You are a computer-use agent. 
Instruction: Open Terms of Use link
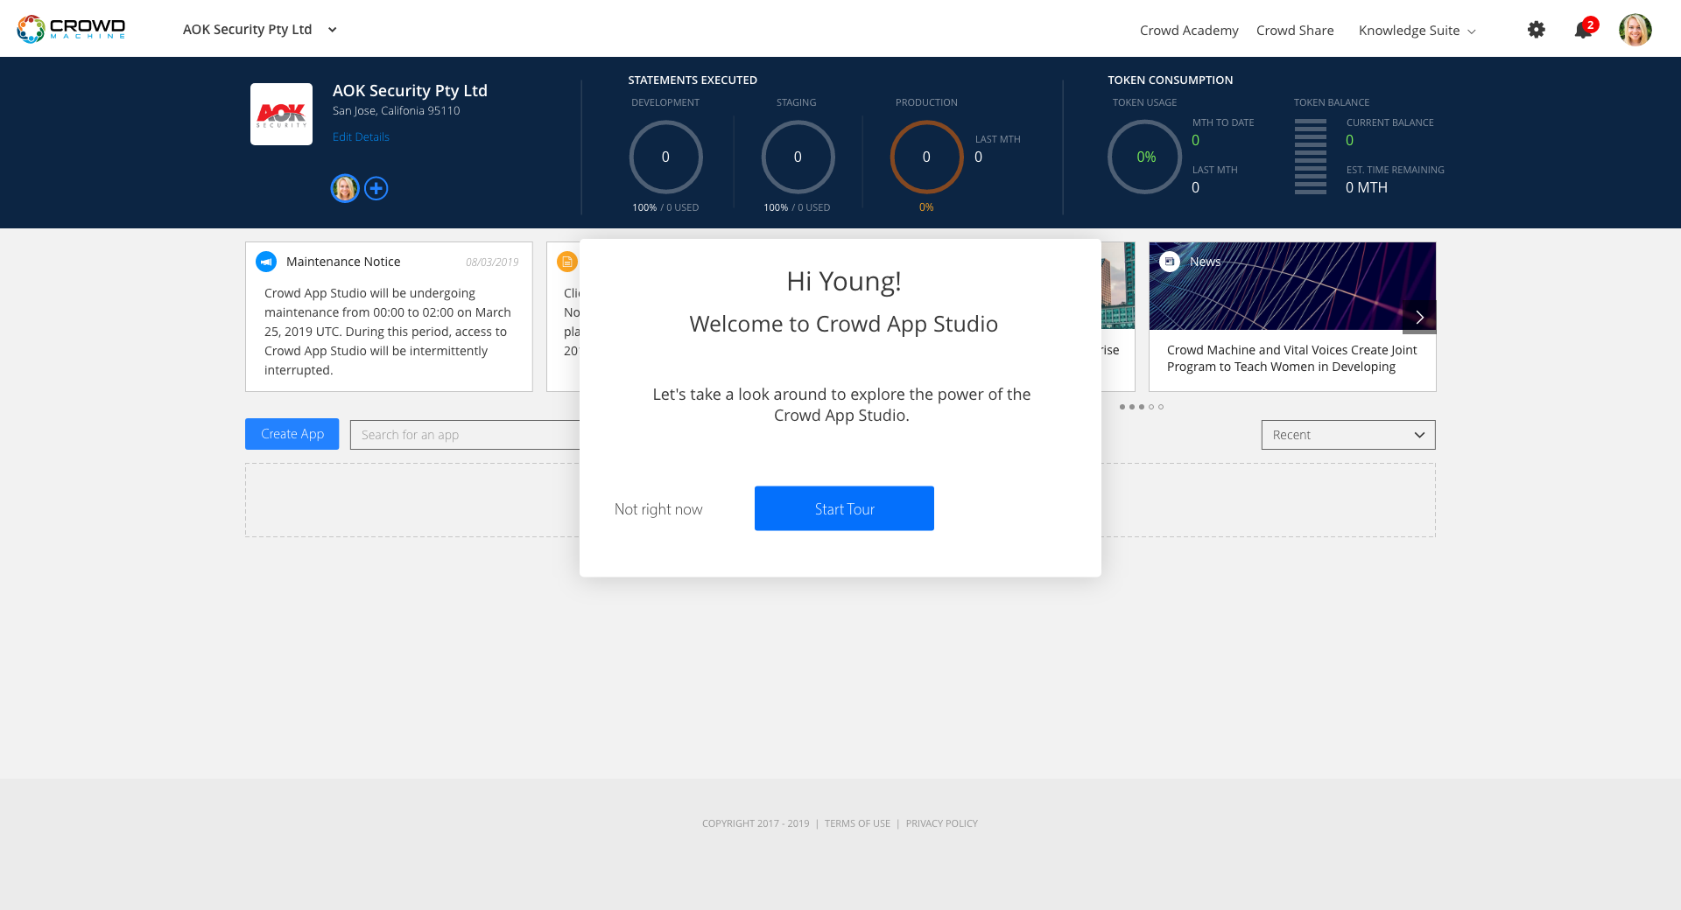pyautogui.click(x=857, y=823)
